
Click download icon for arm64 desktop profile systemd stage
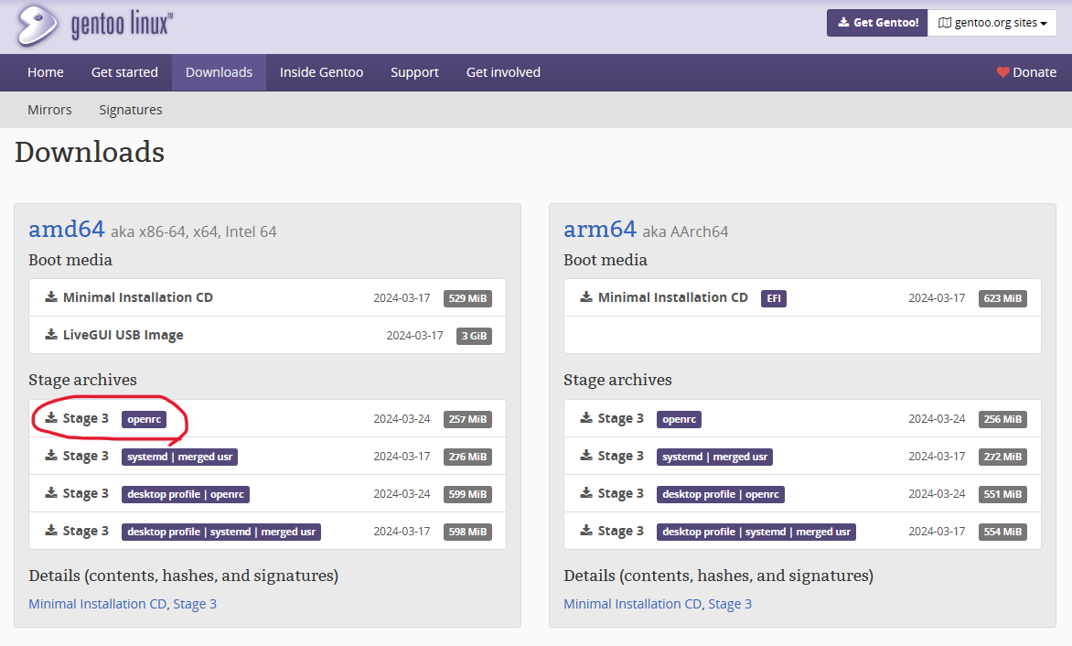586,531
